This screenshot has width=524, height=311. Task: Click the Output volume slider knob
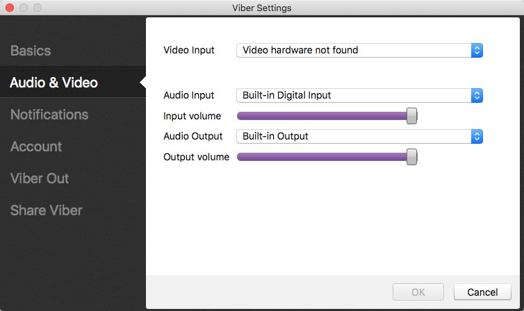tap(411, 157)
